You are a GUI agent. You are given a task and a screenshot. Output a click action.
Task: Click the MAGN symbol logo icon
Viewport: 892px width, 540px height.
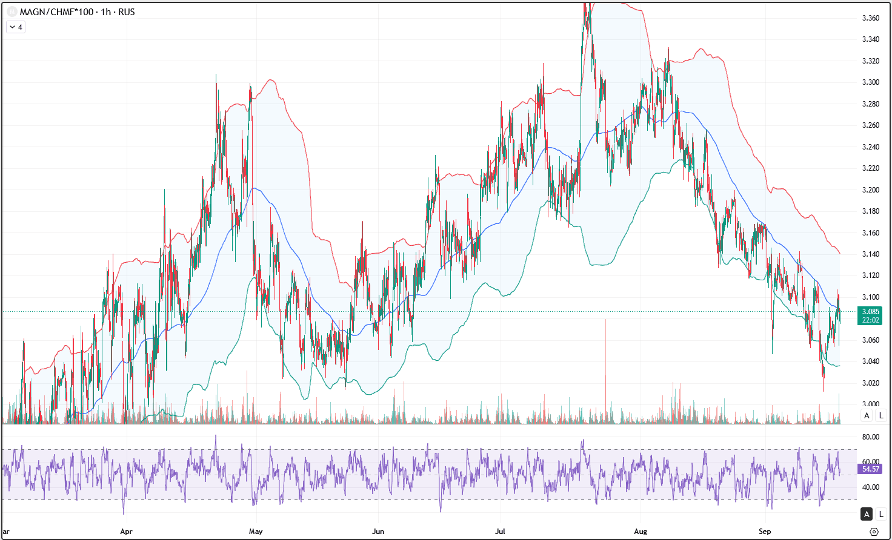click(x=12, y=12)
